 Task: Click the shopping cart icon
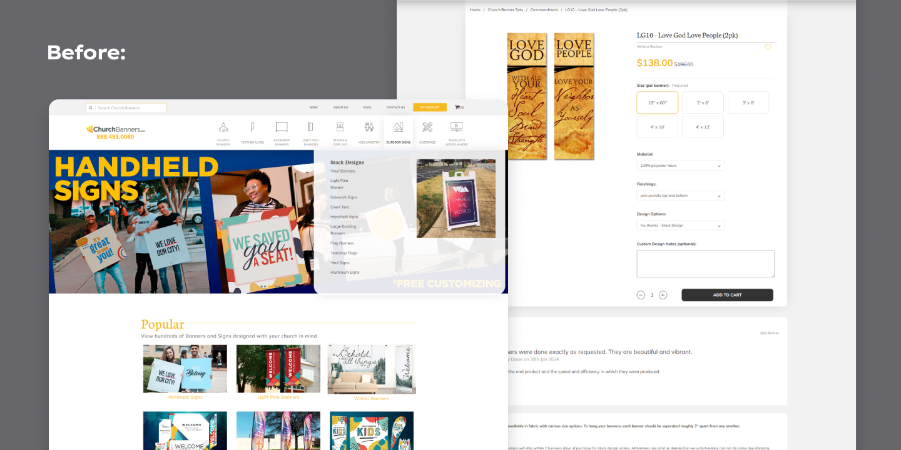[x=457, y=107]
